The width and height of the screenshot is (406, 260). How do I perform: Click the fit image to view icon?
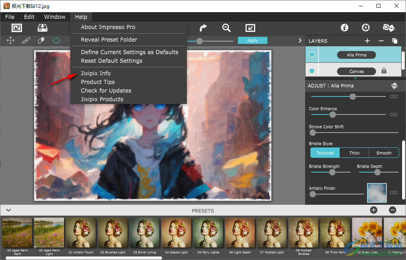[x=250, y=28]
